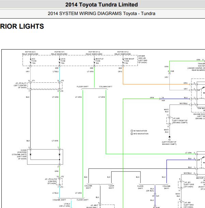This screenshot has height=208, width=205.
Task: Select the ACC FUSE 7.5A label
Action: [x=34, y=61]
